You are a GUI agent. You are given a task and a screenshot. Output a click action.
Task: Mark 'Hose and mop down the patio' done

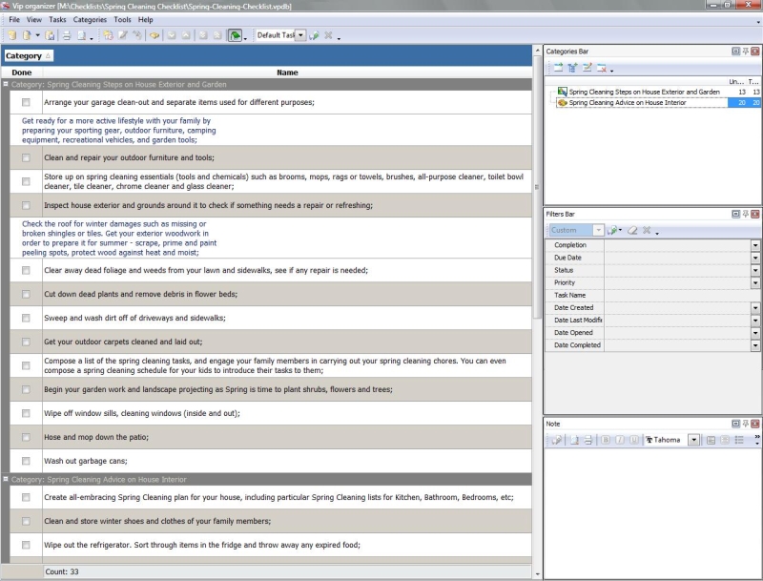point(26,436)
